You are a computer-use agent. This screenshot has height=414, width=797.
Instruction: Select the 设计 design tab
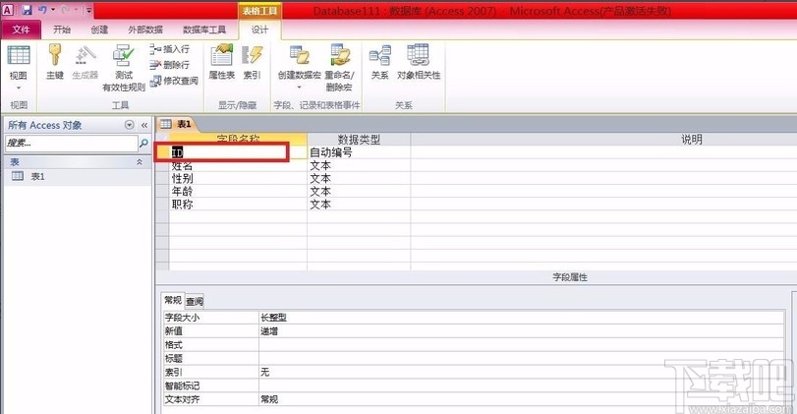259,30
